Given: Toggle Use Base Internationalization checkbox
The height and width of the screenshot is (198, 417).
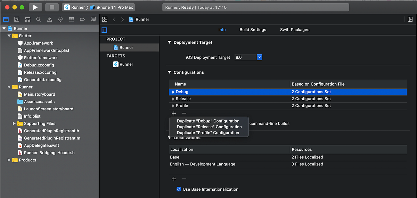Looking at the screenshot, I should pos(179,189).
